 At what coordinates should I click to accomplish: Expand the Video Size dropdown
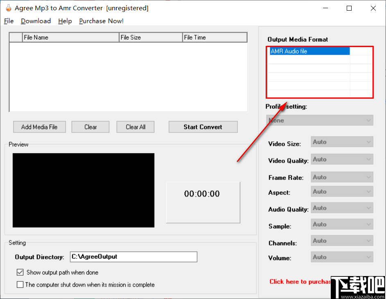pyautogui.click(x=342, y=141)
